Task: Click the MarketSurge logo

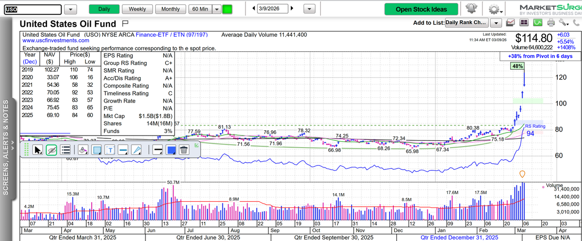Action: point(550,10)
